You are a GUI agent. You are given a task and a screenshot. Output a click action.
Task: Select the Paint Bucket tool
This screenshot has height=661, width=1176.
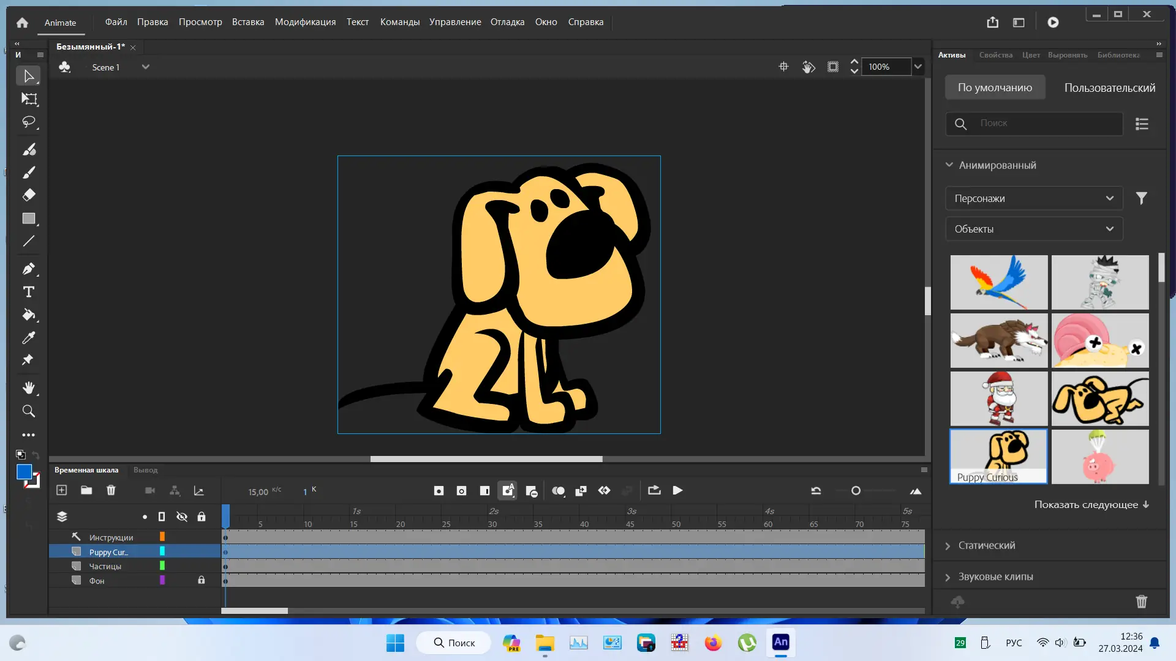(x=28, y=315)
